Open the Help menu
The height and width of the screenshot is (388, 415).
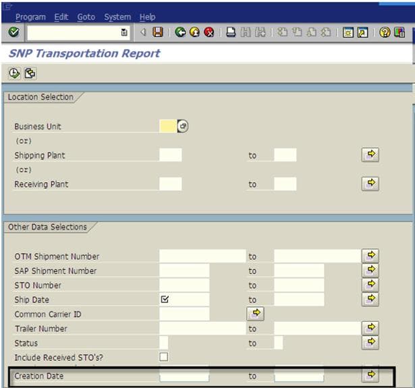tap(147, 17)
